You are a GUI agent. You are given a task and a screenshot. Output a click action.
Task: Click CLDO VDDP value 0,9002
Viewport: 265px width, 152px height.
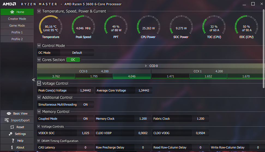(x=143, y=133)
